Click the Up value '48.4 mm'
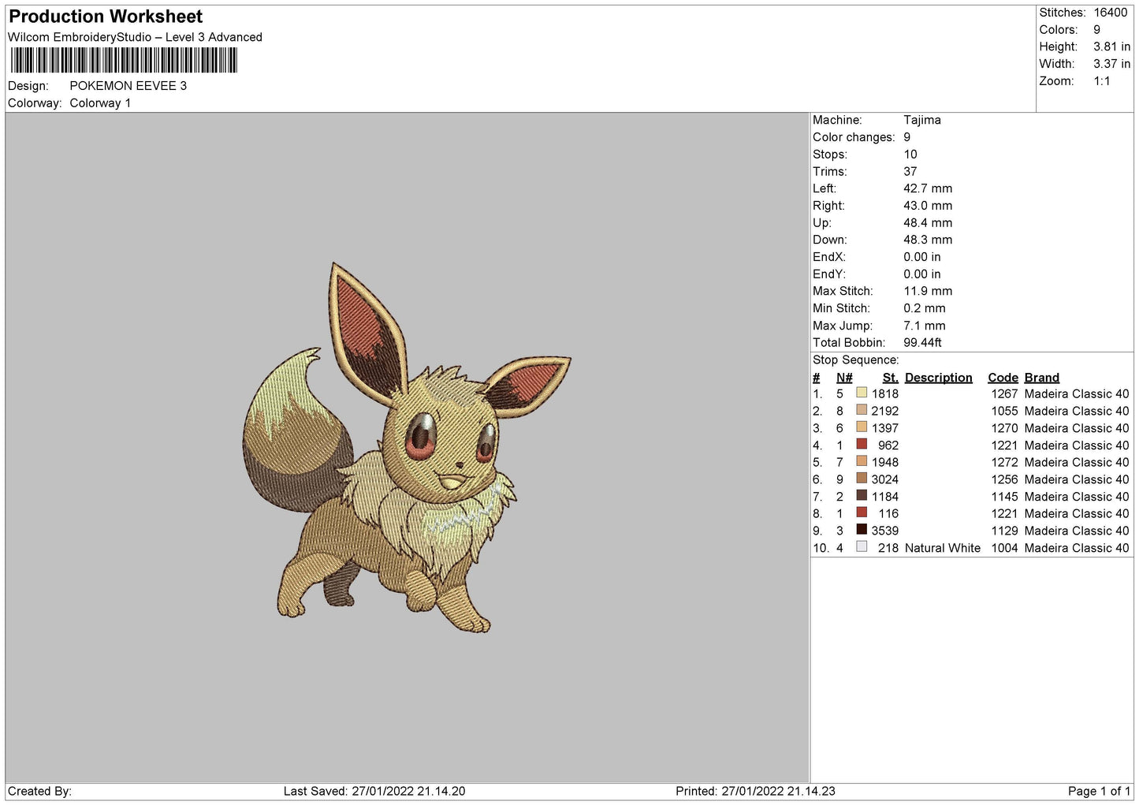The width and height of the screenshot is (1139, 805). (x=928, y=223)
